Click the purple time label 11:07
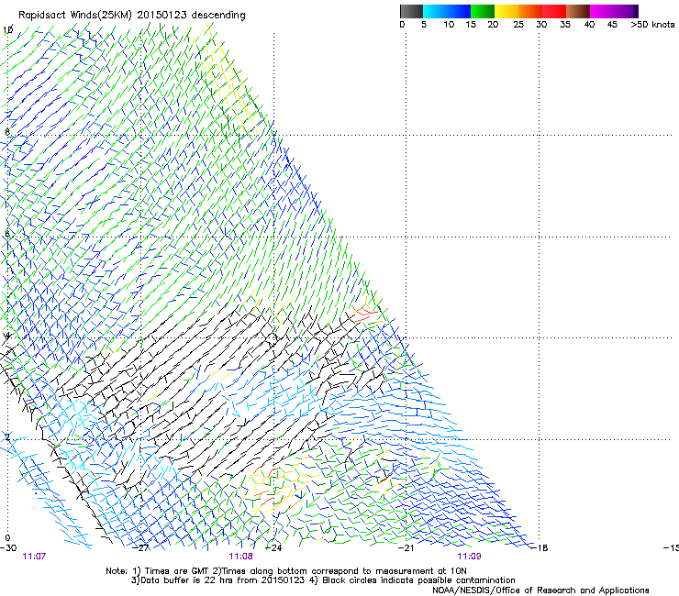 [x=34, y=557]
